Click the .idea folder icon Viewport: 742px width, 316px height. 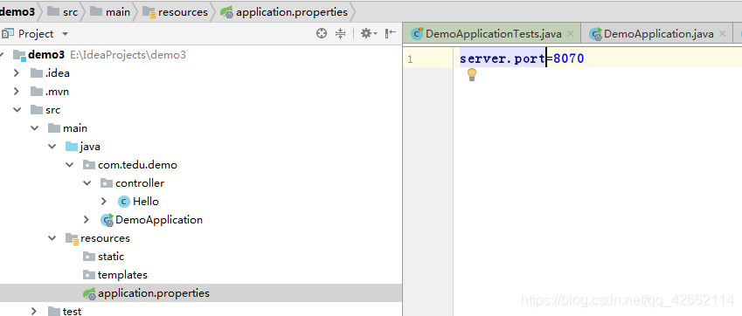pyautogui.click(x=37, y=73)
